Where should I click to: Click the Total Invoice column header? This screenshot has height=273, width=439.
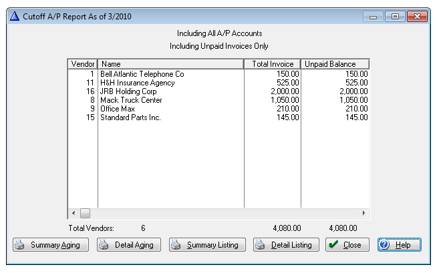point(272,64)
